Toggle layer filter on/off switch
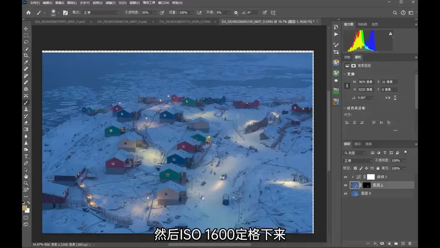Screen dimensions: 440x248 (405, 152)
